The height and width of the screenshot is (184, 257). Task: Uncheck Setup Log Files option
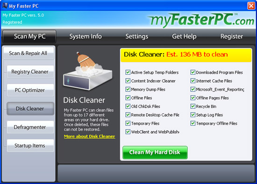pos(193,115)
